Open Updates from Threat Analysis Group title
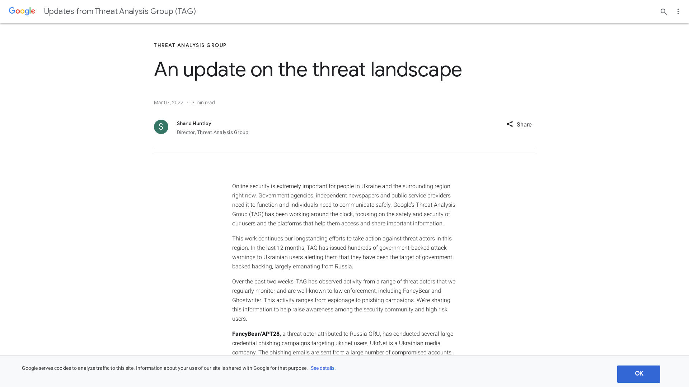The image size is (689, 387). 120,11
